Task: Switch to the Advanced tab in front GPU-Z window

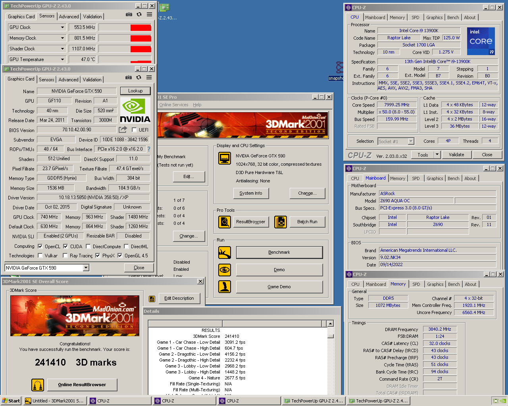Action: click(68, 79)
